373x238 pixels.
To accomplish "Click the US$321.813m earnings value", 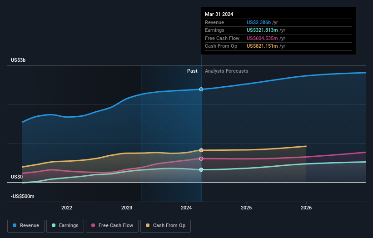I will pyautogui.click(x=262, y=30).
